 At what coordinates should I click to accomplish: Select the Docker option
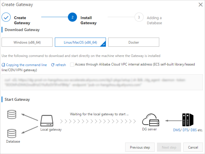tap(134, 42)
